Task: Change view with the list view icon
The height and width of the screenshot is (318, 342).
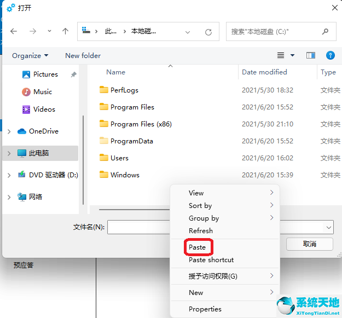Action: click(x=281, y=55)
